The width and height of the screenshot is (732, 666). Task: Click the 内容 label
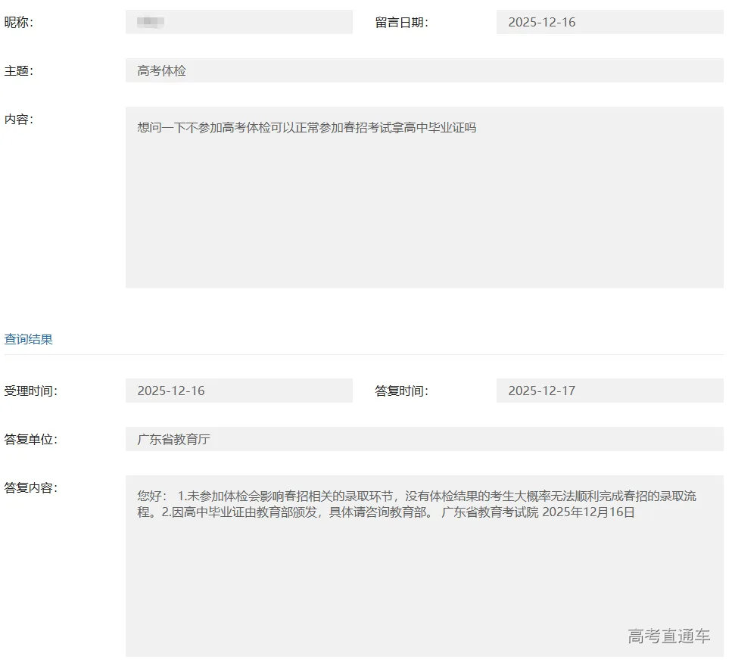tap(19, 119)
